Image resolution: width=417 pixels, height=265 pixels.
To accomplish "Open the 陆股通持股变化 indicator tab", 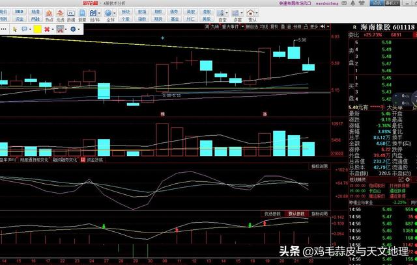I will coord(35,160).
